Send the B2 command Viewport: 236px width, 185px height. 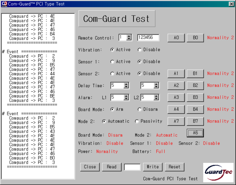point(195,86)
